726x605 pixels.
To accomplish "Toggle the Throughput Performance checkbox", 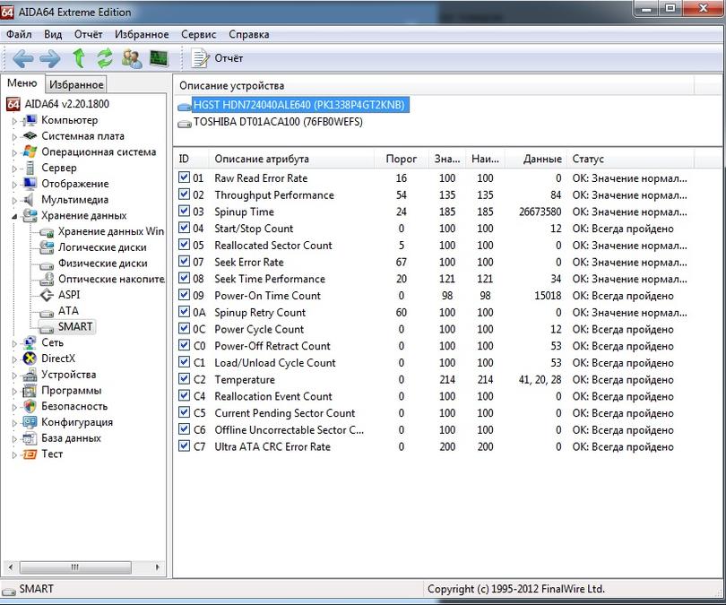I will (x=185, y=194).
